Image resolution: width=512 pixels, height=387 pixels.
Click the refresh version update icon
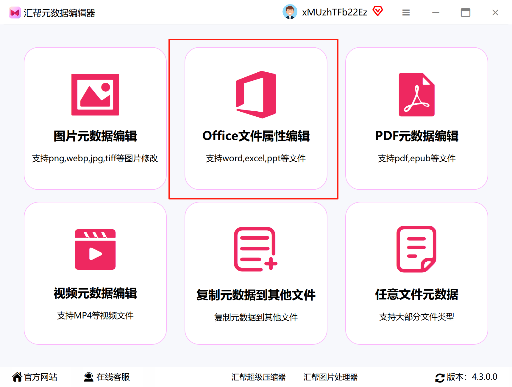(x=440, y=378)
